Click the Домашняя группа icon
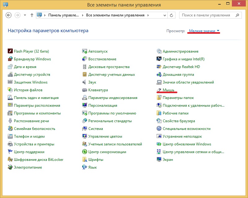 [x=159, y=74]
